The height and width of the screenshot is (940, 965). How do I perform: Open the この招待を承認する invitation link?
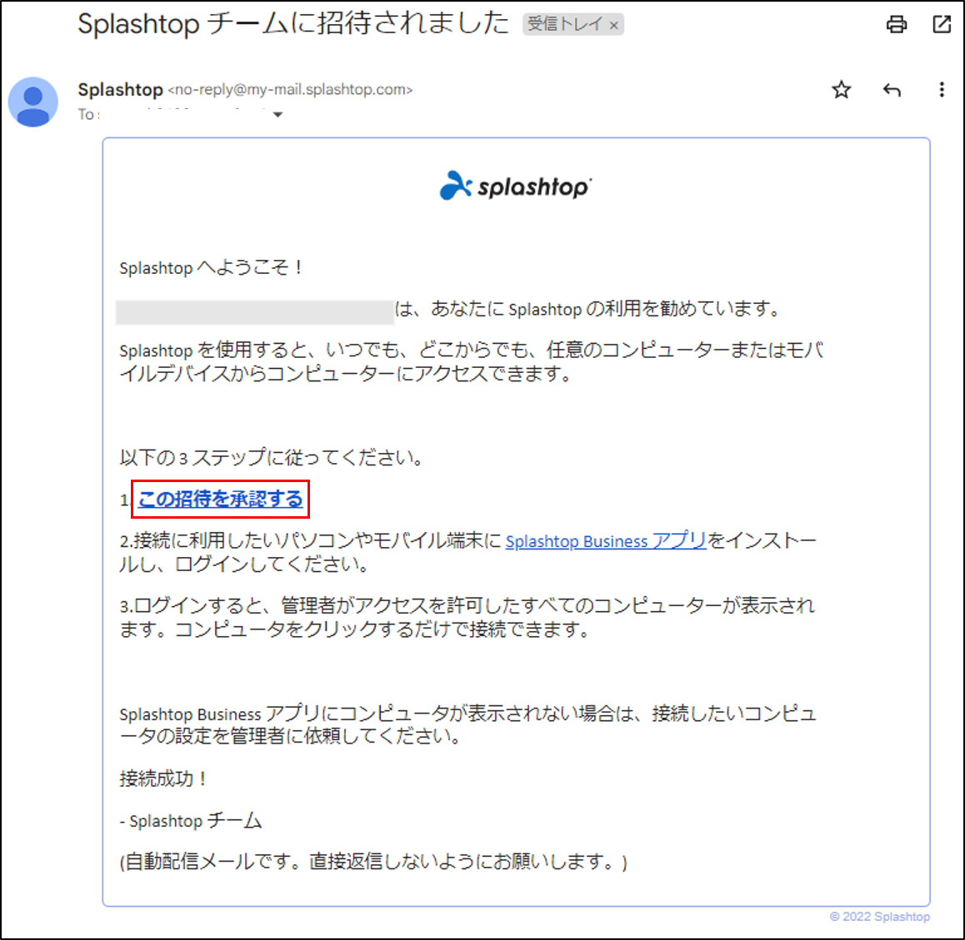point(219,498)
